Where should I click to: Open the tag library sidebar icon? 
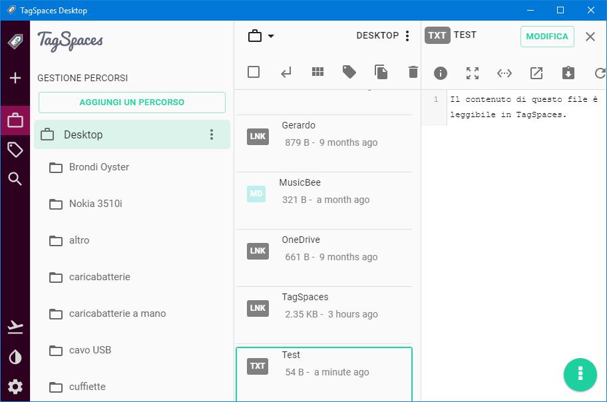15,150
